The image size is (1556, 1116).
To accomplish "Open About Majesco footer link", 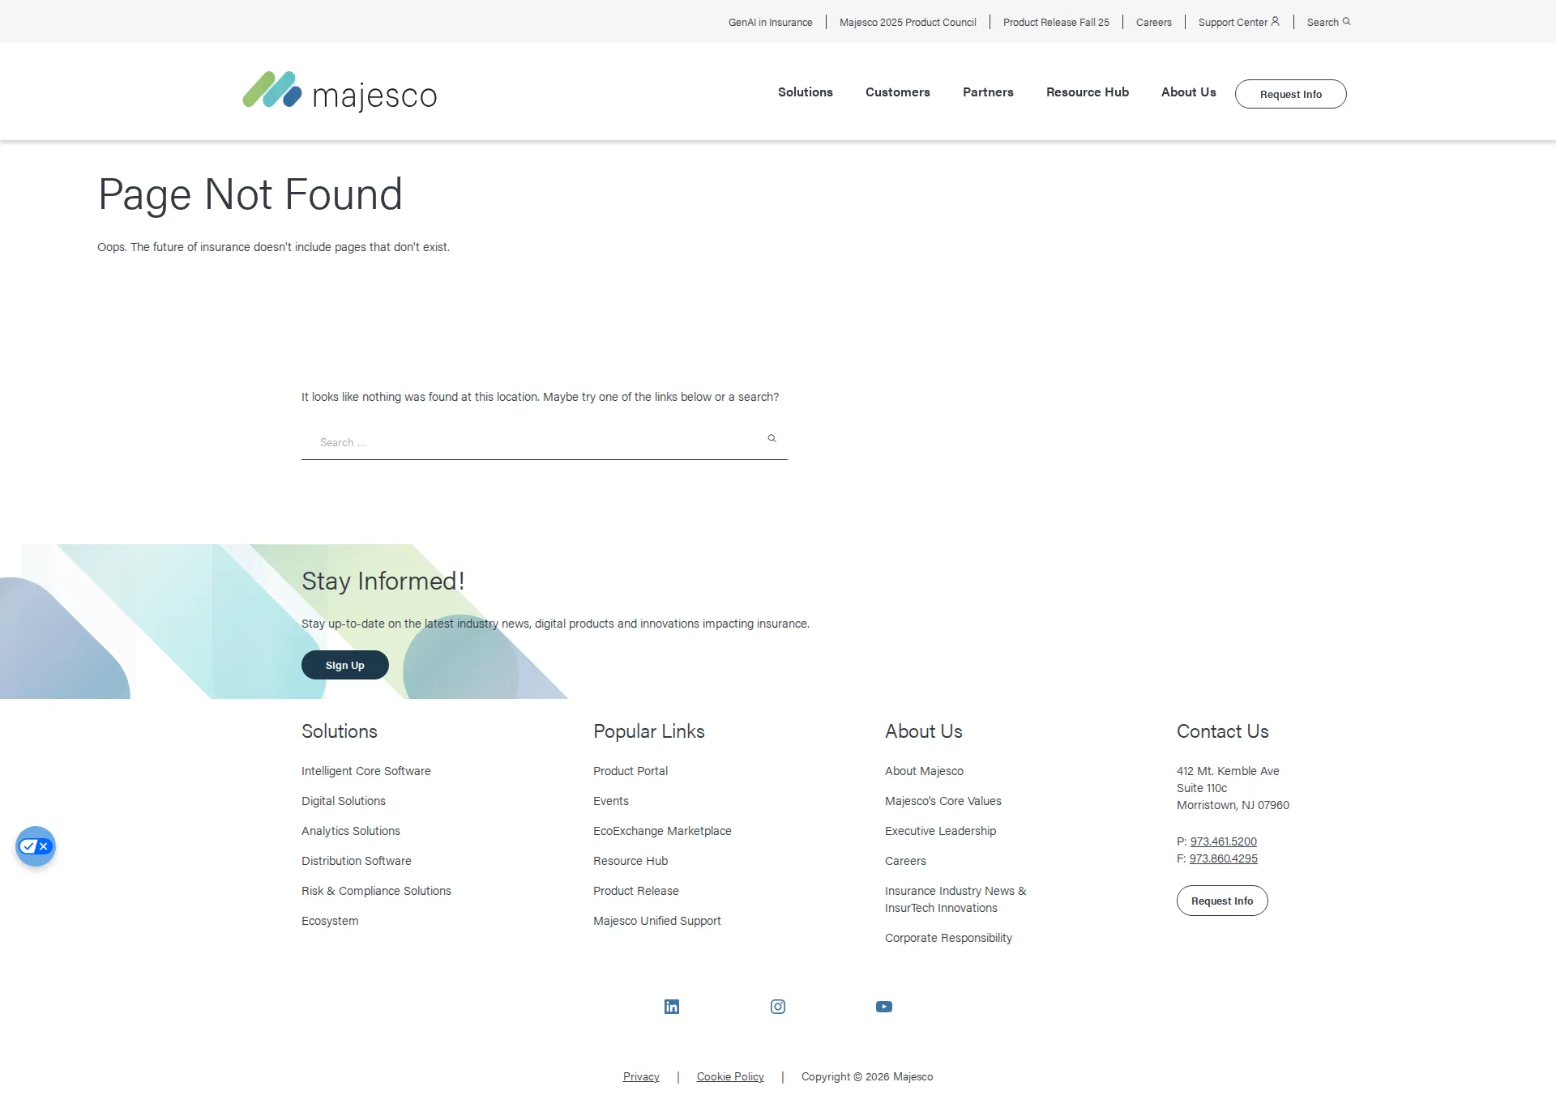I will 924,771.
